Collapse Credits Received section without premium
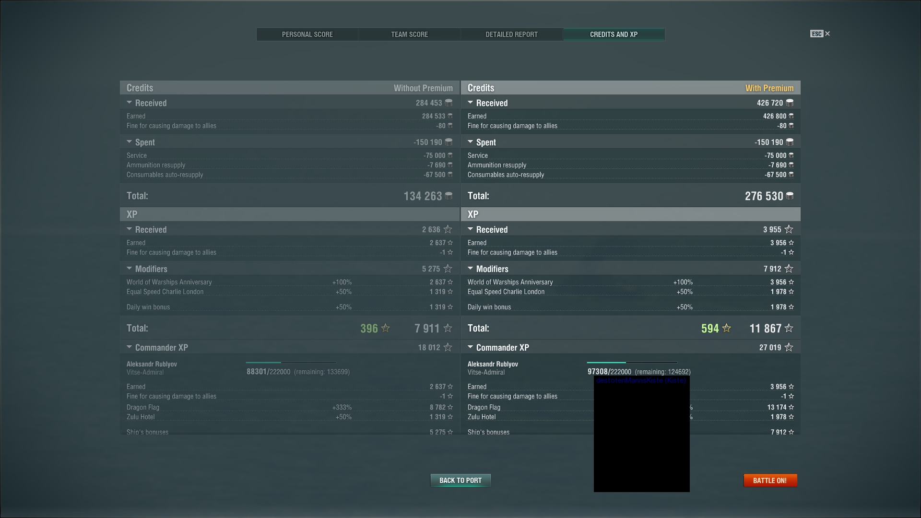This screenshot has height=518, width=921. (x=129, y=103)
